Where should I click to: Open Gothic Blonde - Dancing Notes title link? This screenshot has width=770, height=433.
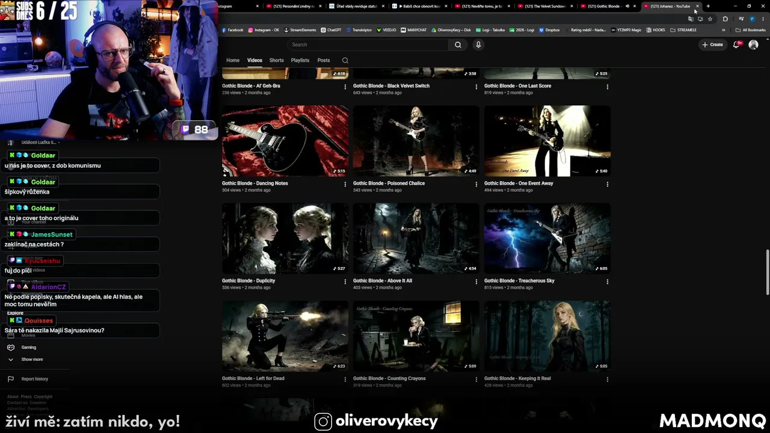point(255,183)
